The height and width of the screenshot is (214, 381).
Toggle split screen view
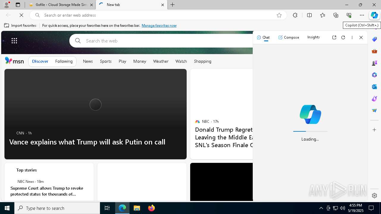coord(309,15)
